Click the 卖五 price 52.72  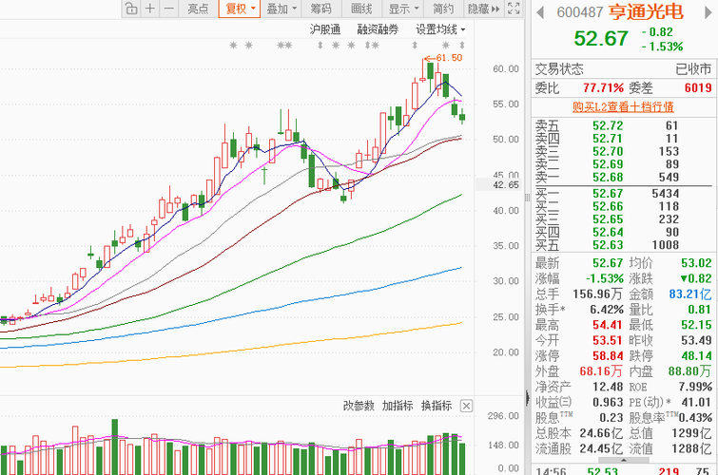point(608,125)
